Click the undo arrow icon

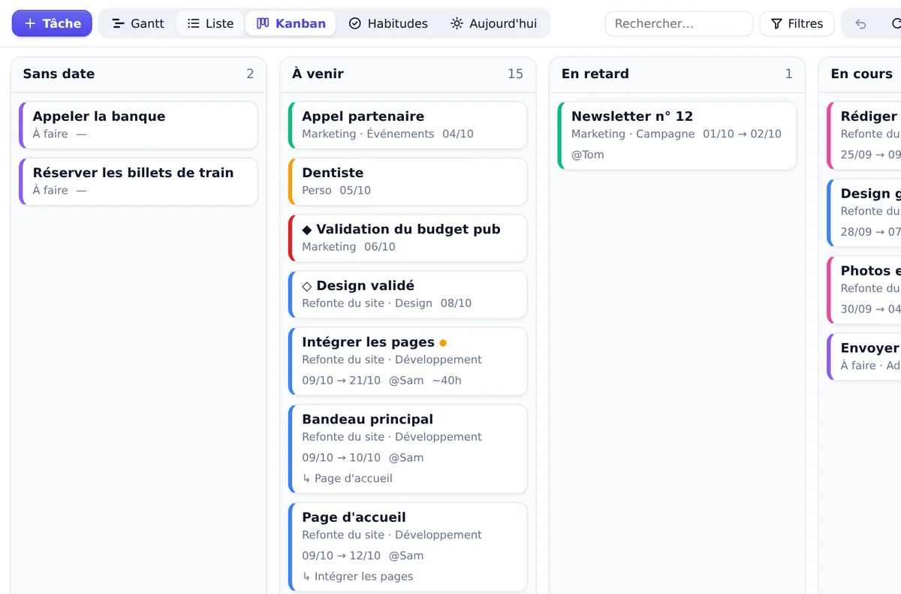pyautogui.click(x=860, y=24)
